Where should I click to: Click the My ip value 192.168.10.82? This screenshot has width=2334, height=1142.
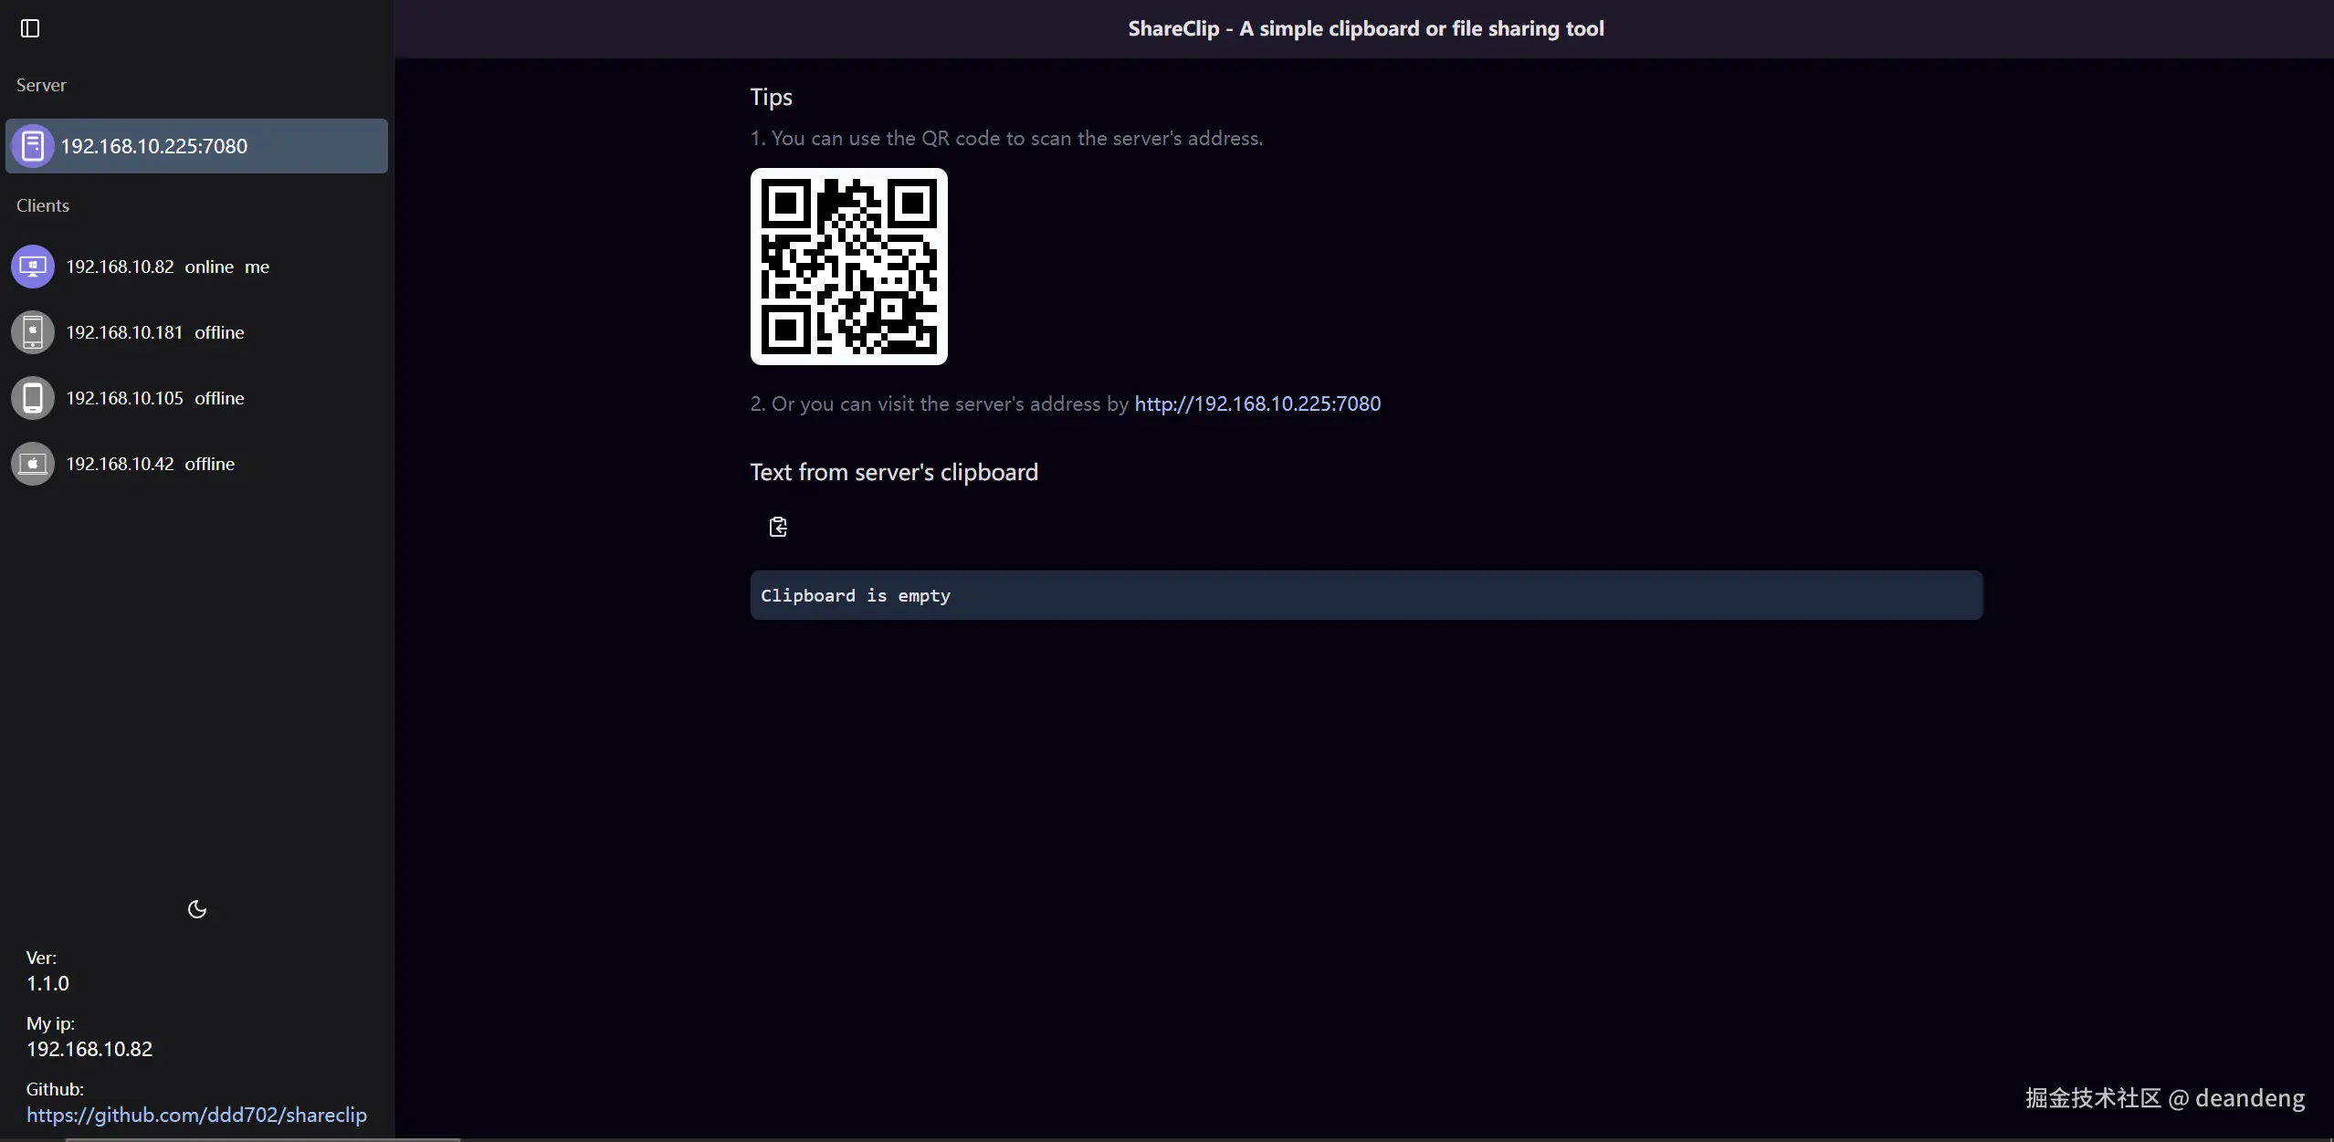89,1049
